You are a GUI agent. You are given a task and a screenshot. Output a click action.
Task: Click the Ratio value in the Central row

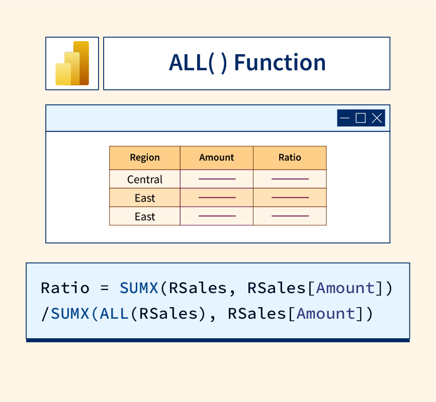coord(290,179)
